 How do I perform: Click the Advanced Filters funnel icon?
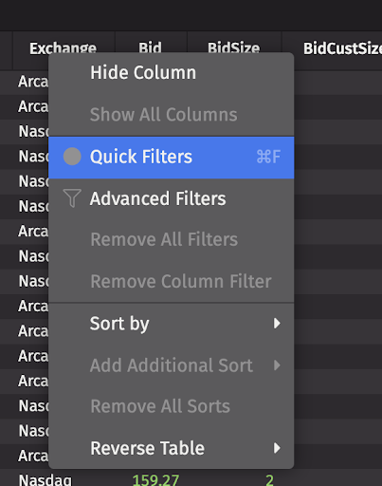click(x=72, y=198)
